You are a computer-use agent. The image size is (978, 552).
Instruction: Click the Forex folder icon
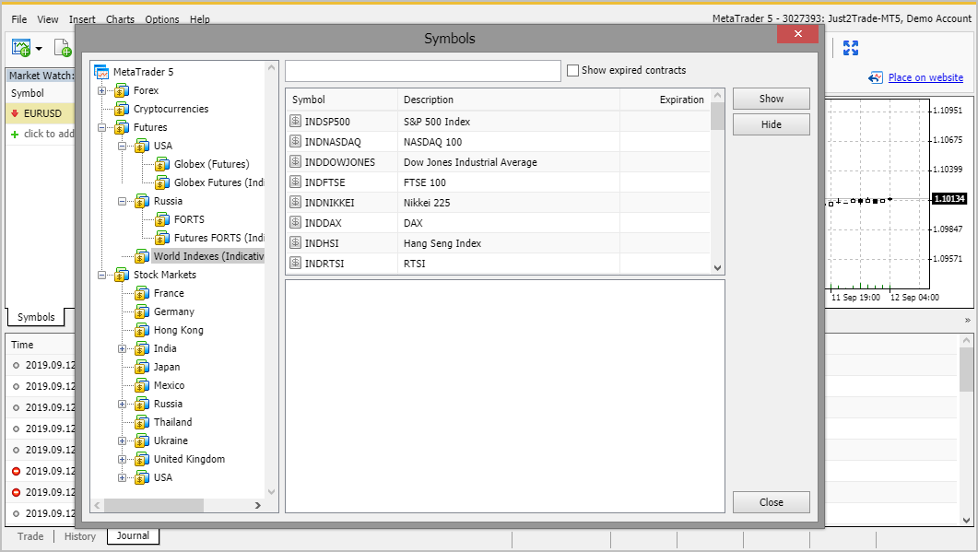(x=122, y=90)
